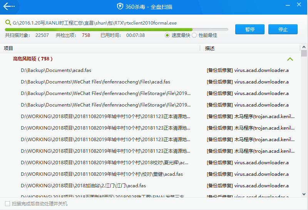This screenshot has width=308, height=210.
Task: Go back using the arrow icon
Action: [9, 7]
